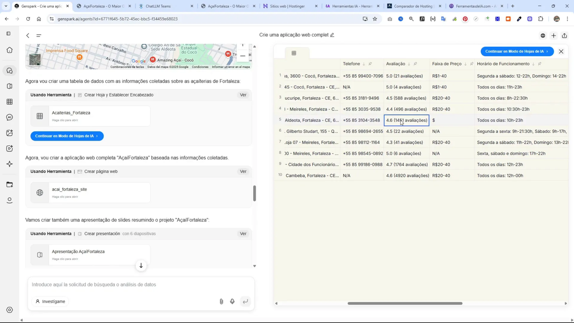Image resolution: width=574 pixels, height=323 pixels.
Task: Open the AI Sheets grid icon in sidebar
Action: click(x=9, y=102)
